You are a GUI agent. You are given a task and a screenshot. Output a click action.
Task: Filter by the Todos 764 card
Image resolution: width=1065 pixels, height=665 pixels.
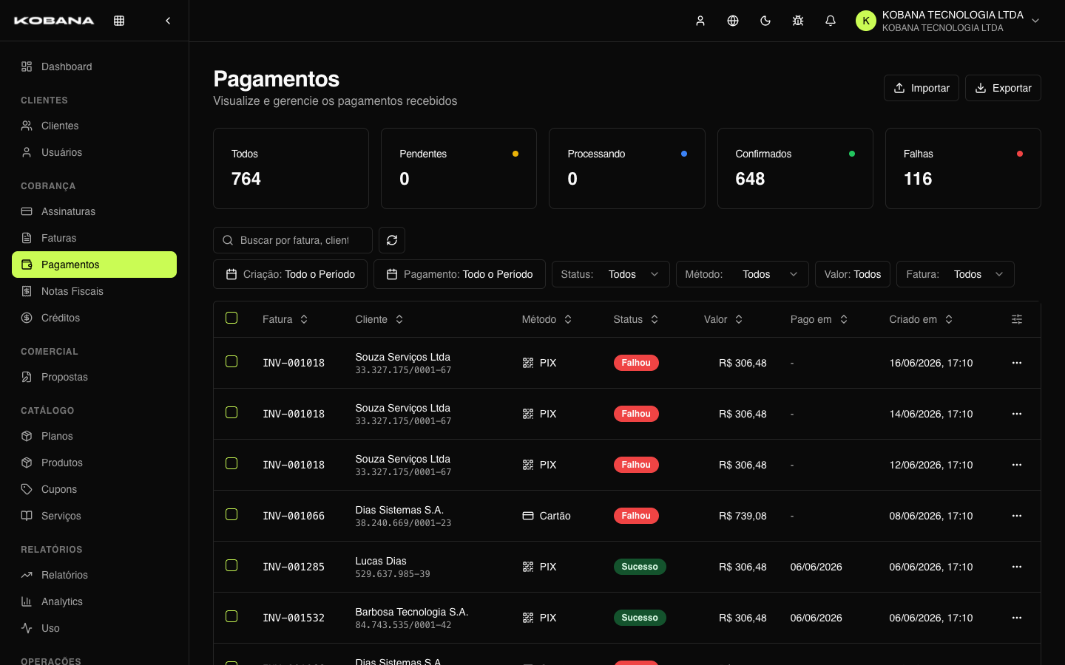[x=291, y=168]
